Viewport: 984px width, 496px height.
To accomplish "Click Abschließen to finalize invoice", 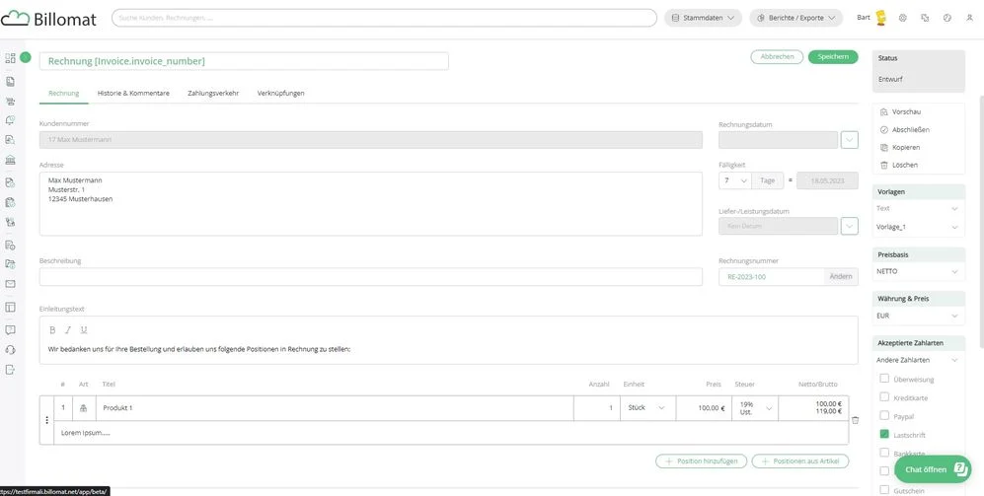I will [905, 130].
